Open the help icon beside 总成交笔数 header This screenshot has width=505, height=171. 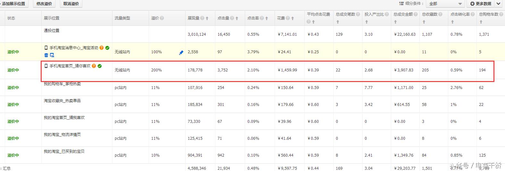click(x=358, y=14)
